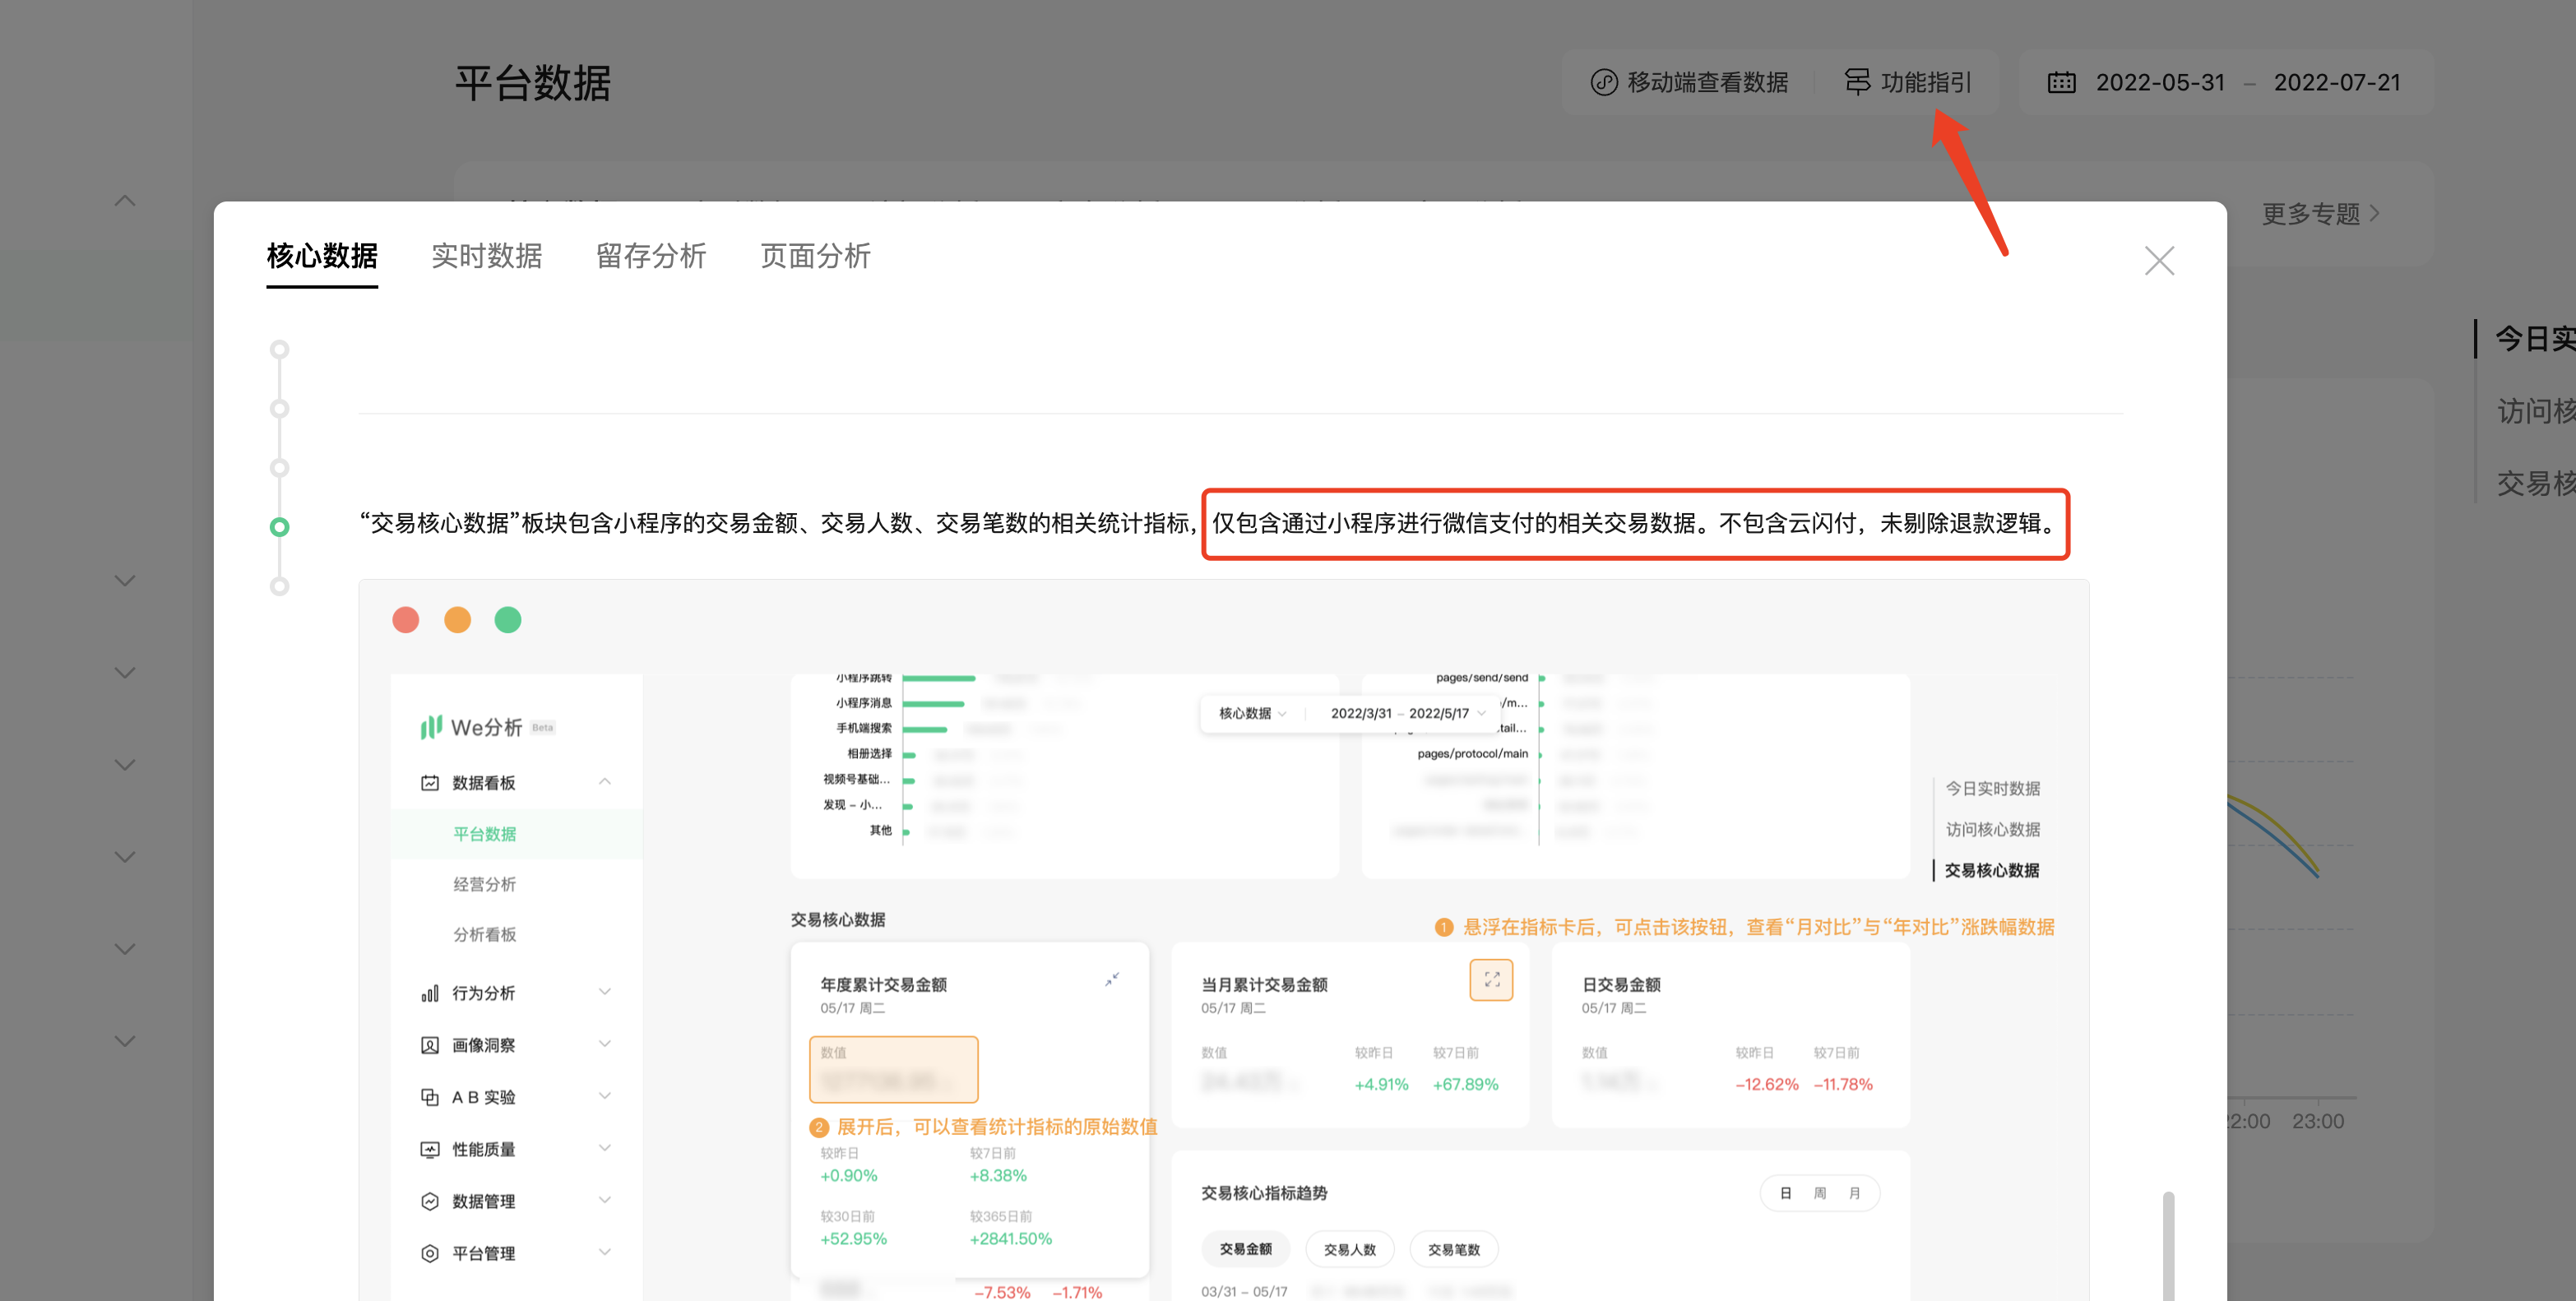
Task: Click the 交易人数 pill button
Action: pos(1349,1249)
